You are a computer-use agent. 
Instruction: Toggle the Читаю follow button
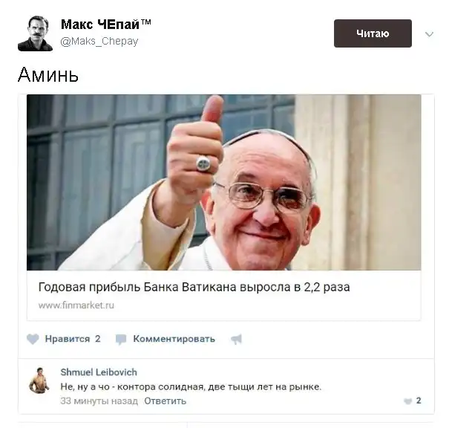tap(373, 33)
